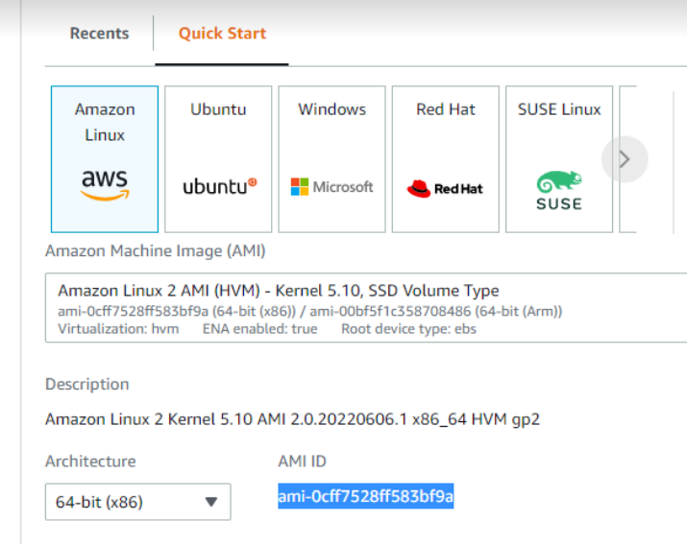Click the next arrow for more OS tiles
This screenshot has height=544, width=687.
point(625,159)
